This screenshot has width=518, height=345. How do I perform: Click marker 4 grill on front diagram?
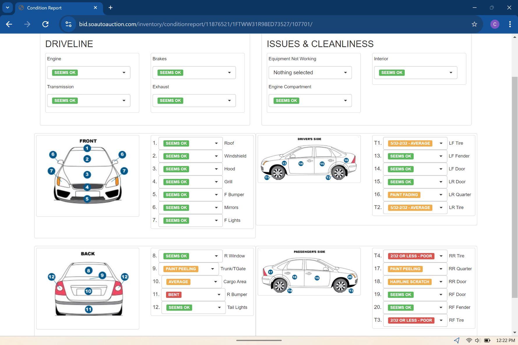[87, 187]
